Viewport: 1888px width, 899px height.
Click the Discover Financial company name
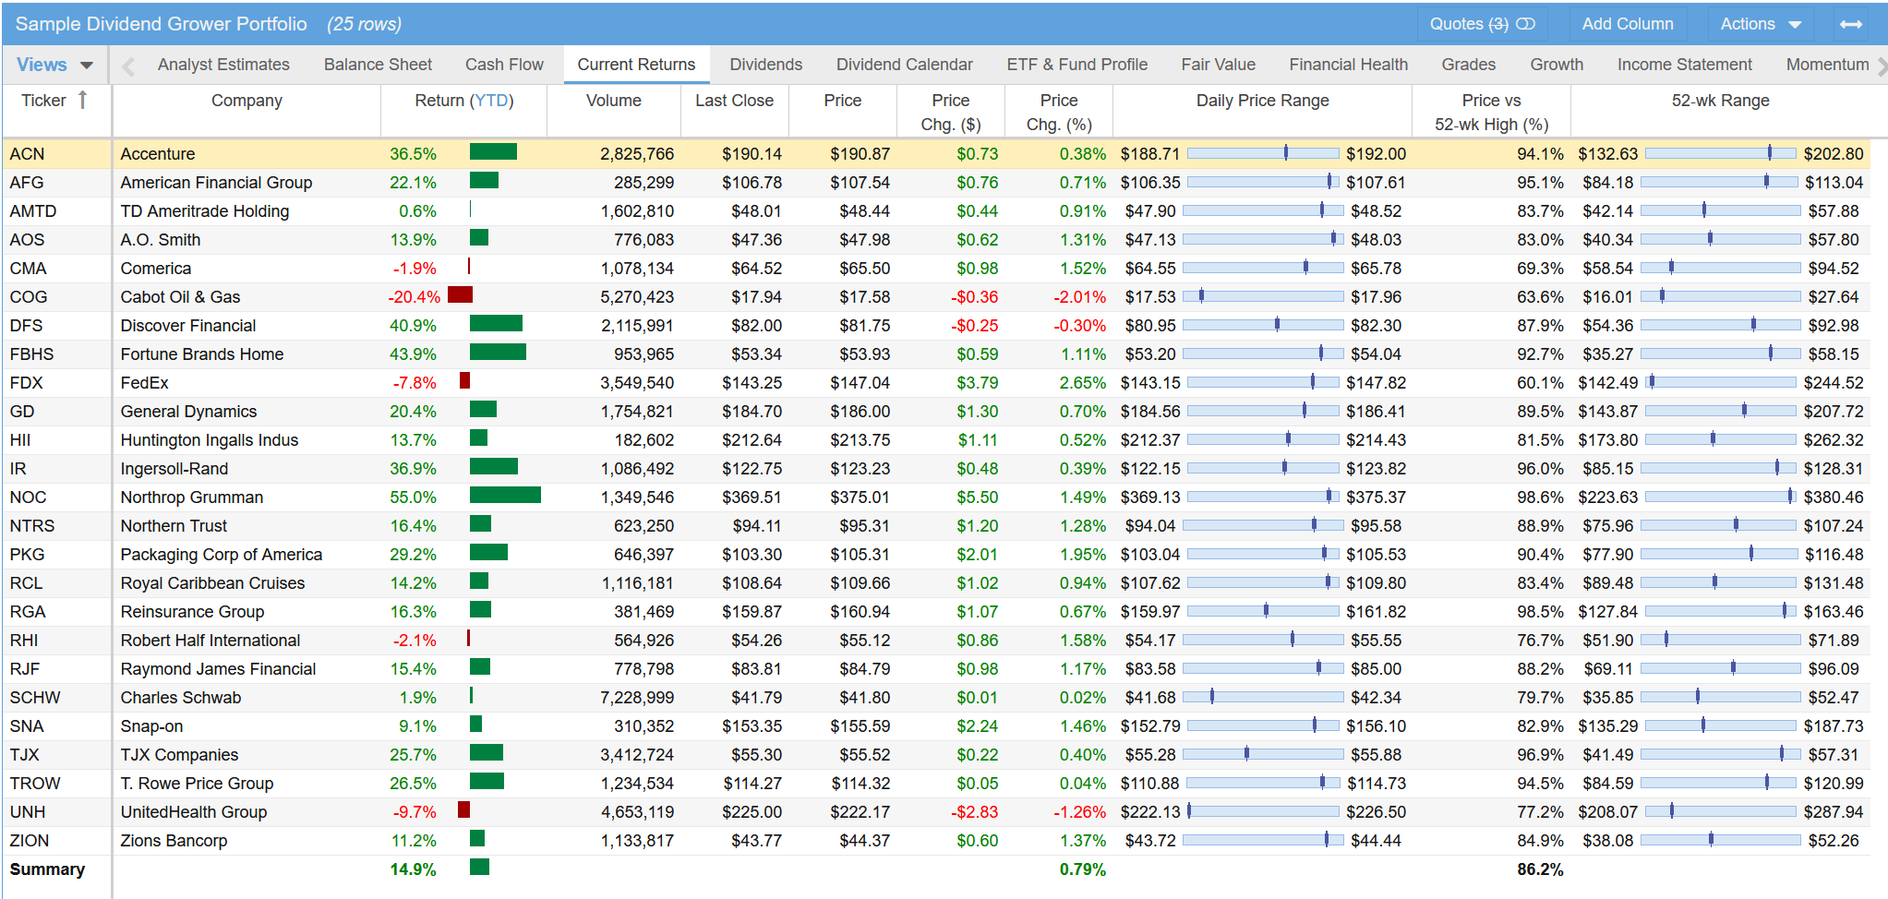(188, 326)
